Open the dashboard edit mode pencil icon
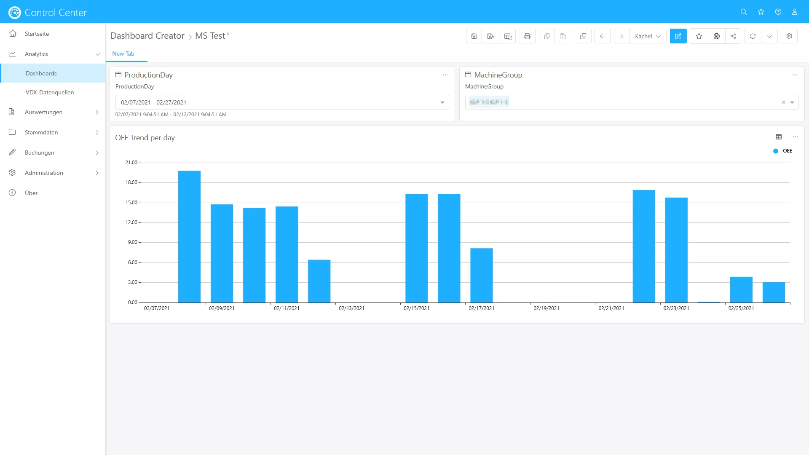809x455 pixels. [678, 36]
